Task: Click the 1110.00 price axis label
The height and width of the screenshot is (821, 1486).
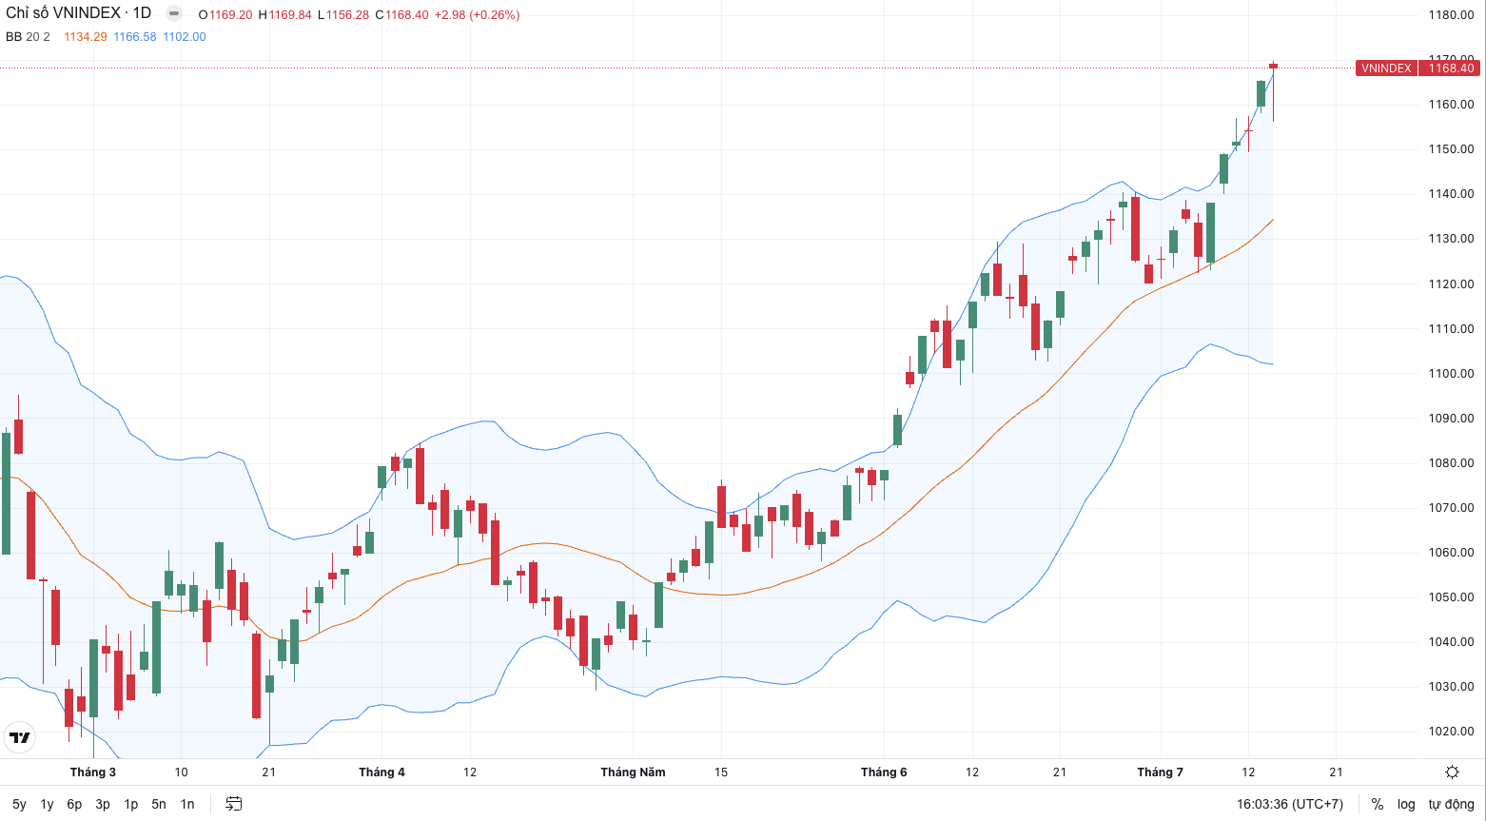Action: [1451, 329]
